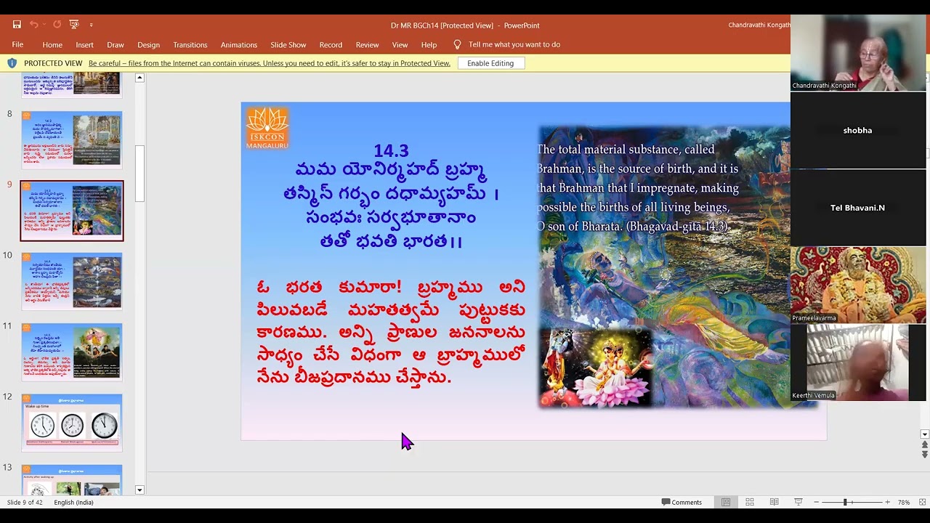
Task: Click the Brahma on lotus picture in slide
Action: point(596,367)
